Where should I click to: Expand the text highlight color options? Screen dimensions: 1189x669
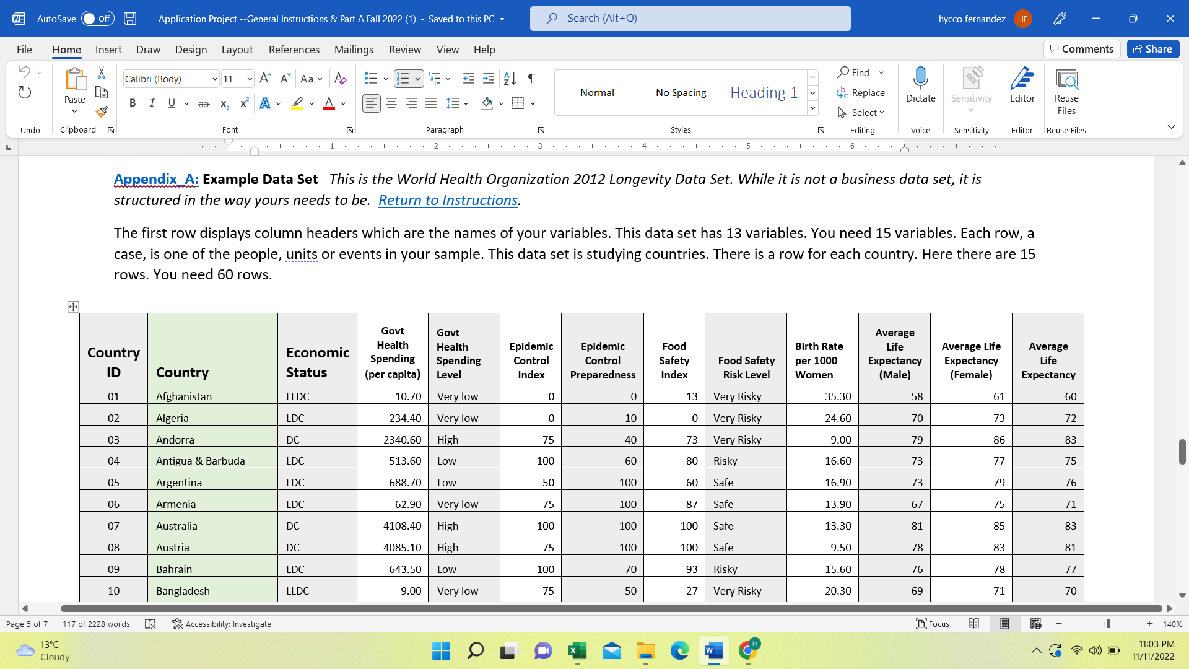click(x=311, y=103)
